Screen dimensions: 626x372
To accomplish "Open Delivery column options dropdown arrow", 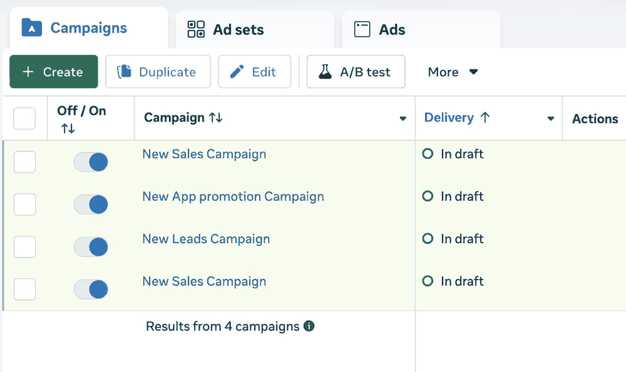I will pyautogui.click(x=550, y=118).
